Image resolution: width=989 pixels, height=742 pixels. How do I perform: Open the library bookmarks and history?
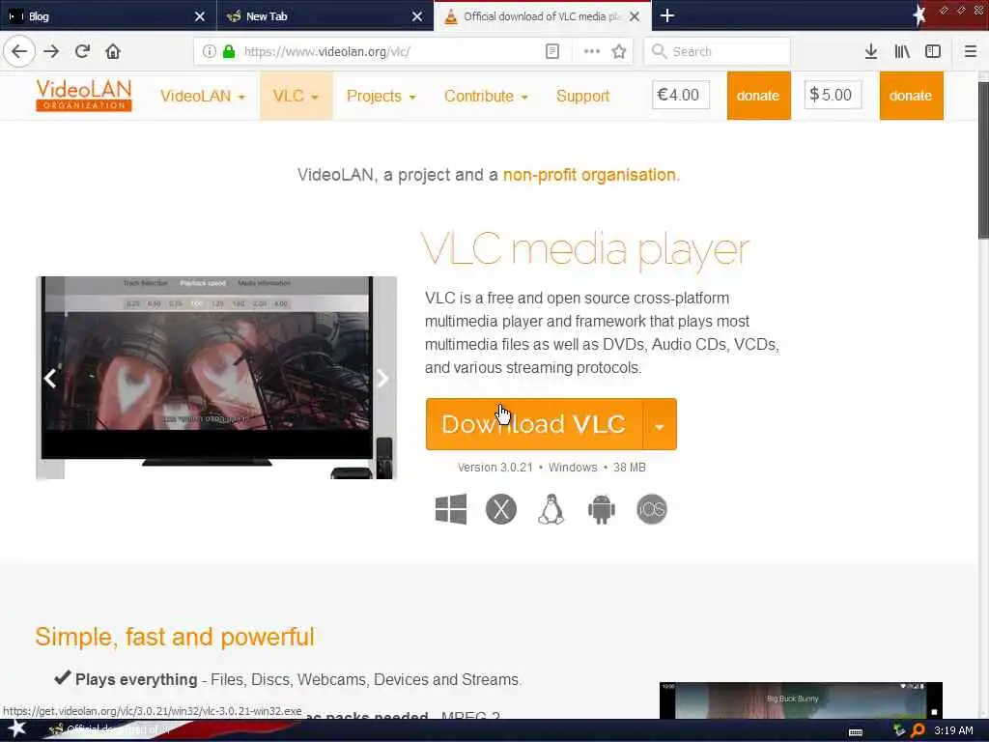pos(902,52)
